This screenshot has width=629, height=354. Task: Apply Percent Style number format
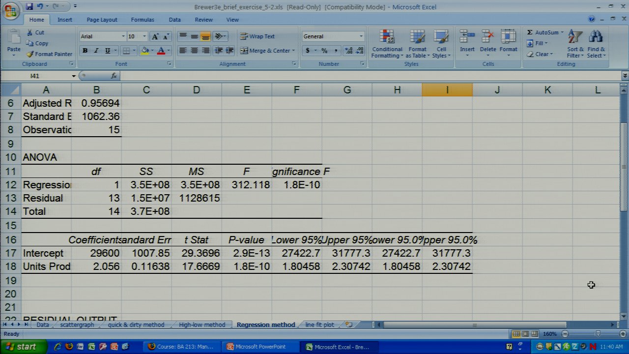324,51
